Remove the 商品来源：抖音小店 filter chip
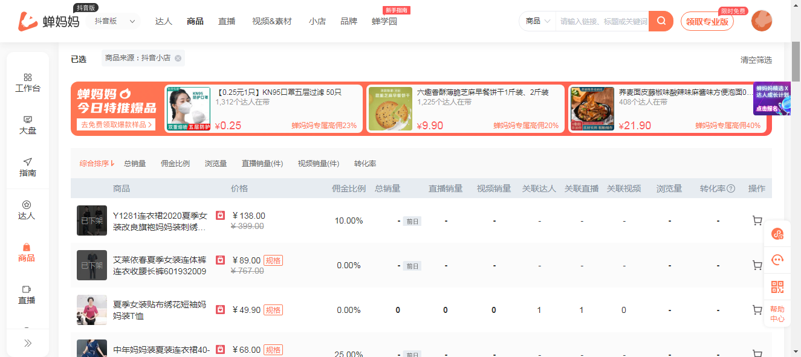Viewport: 801px width, 357px height. coord(178,59)
